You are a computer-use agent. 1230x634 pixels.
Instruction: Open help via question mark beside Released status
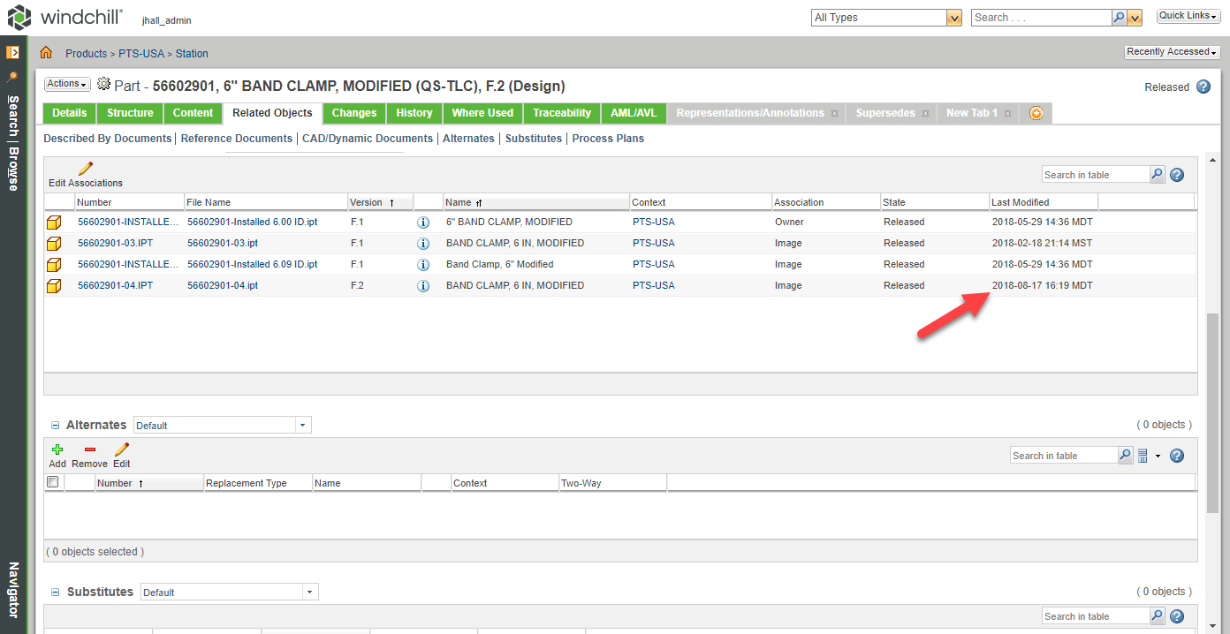click(x=1203, y=87)
